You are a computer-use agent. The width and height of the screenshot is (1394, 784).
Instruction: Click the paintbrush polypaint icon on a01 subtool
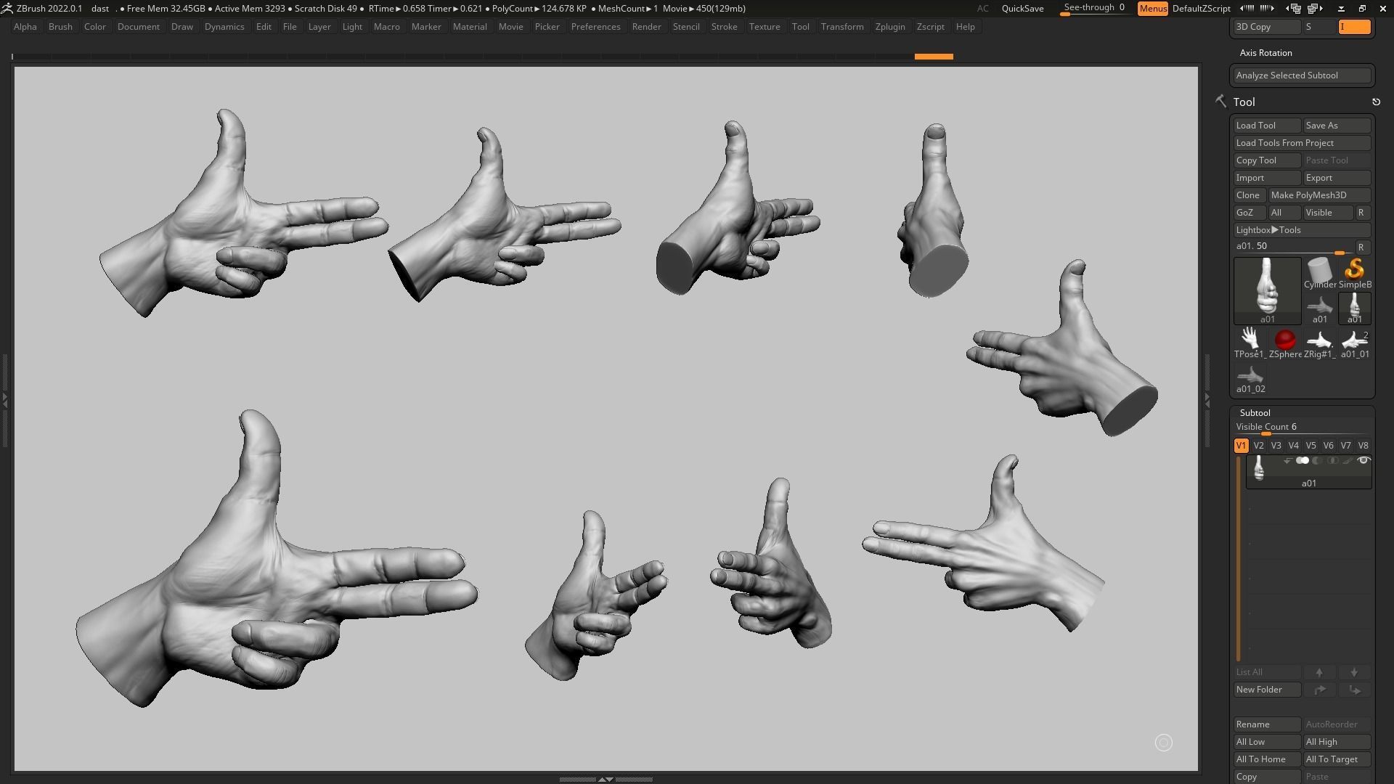[x=1348, y=461]
